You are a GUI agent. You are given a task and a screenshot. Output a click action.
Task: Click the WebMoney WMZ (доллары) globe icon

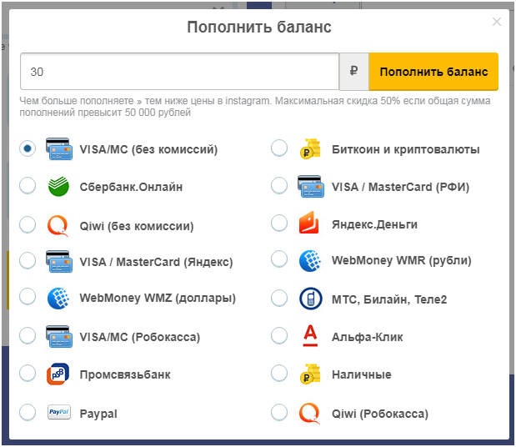click(58, 299)
